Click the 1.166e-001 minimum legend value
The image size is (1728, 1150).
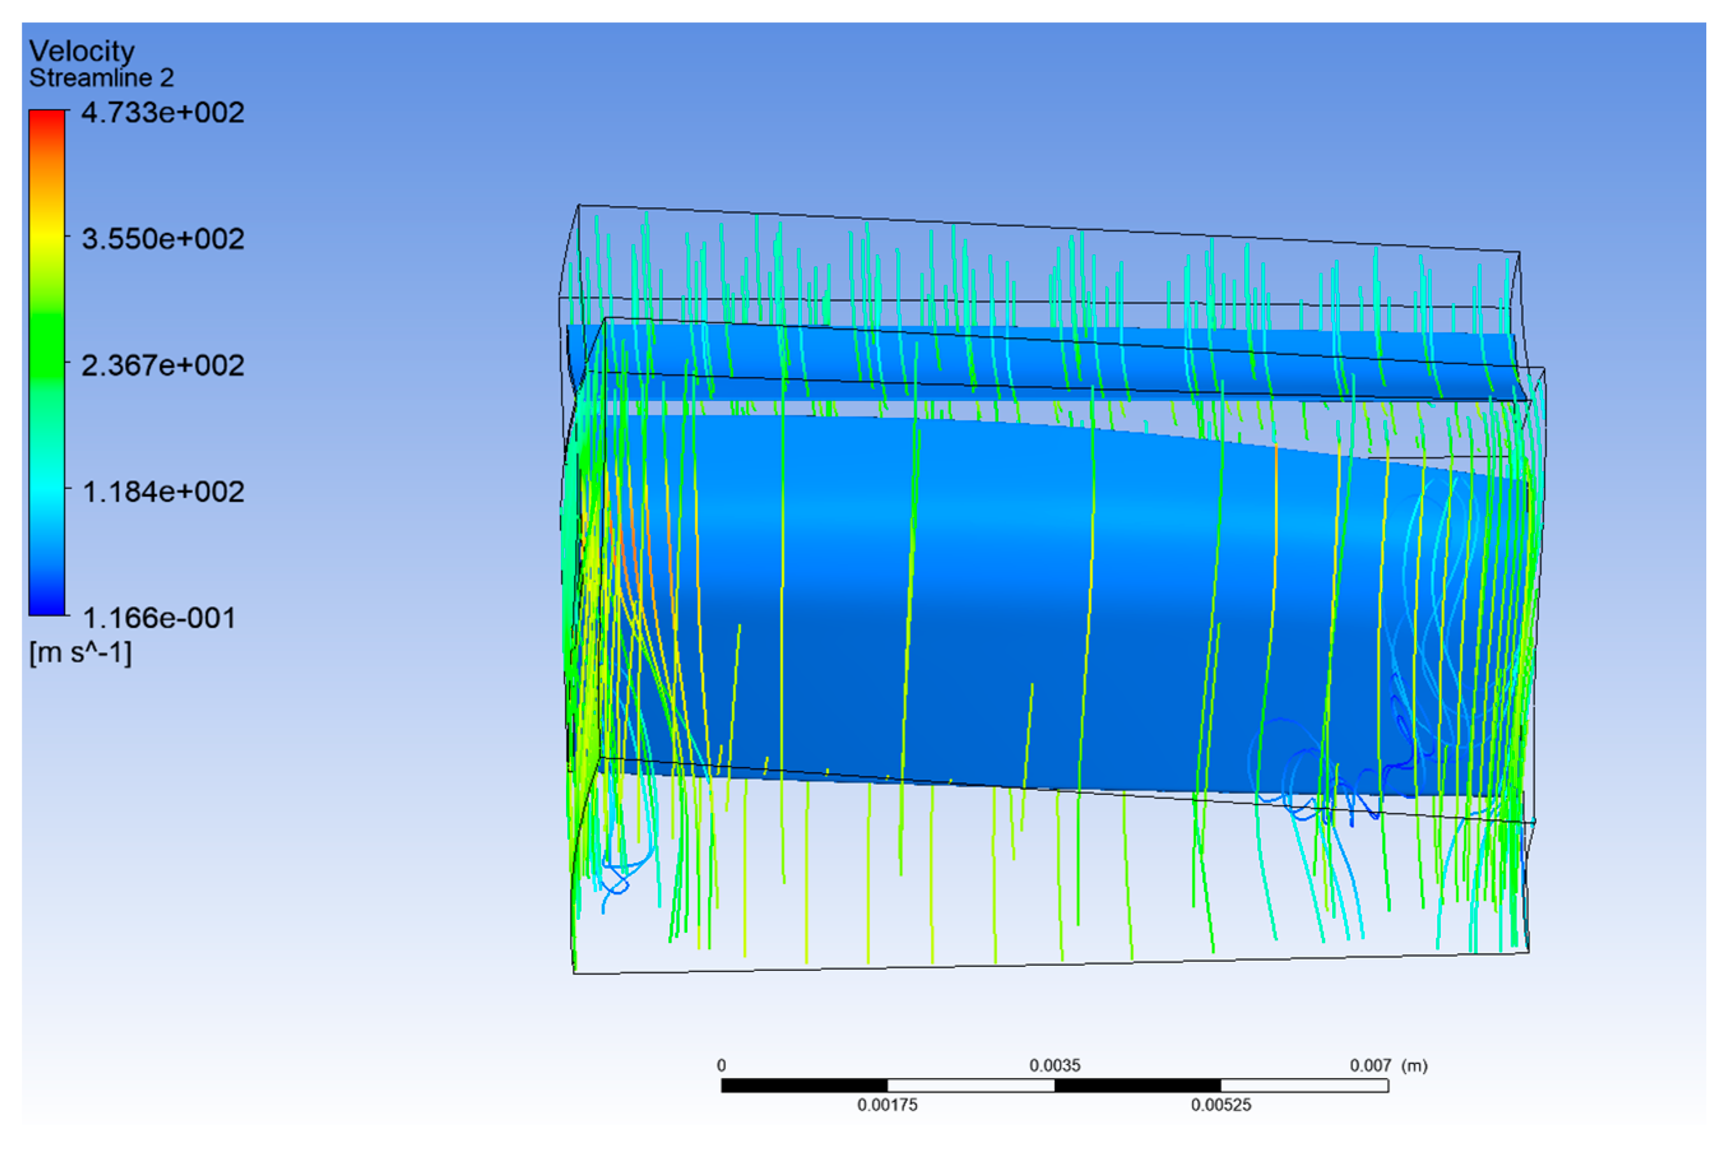pos(159,618)
